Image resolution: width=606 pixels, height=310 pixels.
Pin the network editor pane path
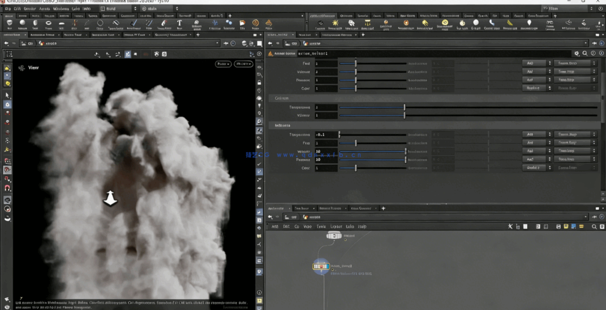tap(594, 217)
